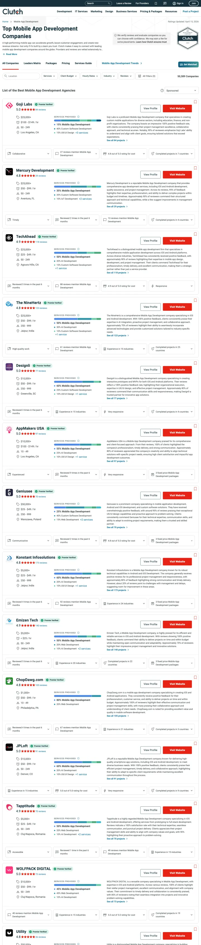Click info icon beside Goji Labs Services Provided
The height and width of the screenshot is (945, 201).
[78, 117]
